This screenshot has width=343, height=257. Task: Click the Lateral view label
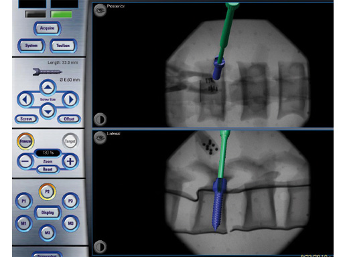point(113,134)
